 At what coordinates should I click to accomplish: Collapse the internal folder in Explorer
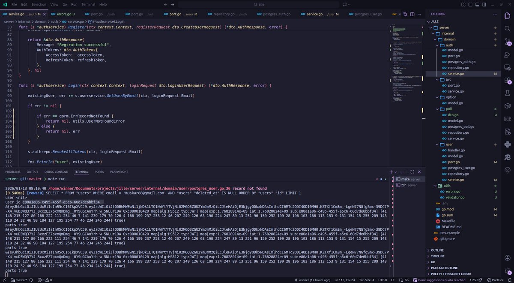point(463,33)
